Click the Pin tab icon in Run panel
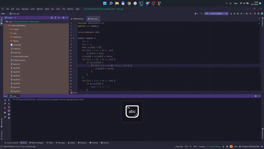Image resolution: width=264 pixels, height=149 pixels. 5,117
